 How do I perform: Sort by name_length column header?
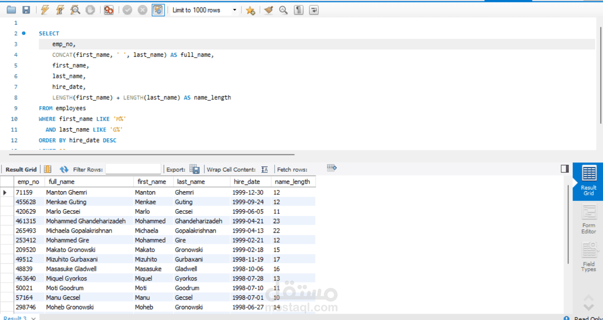pyautogui.click(x=293, y=182)
